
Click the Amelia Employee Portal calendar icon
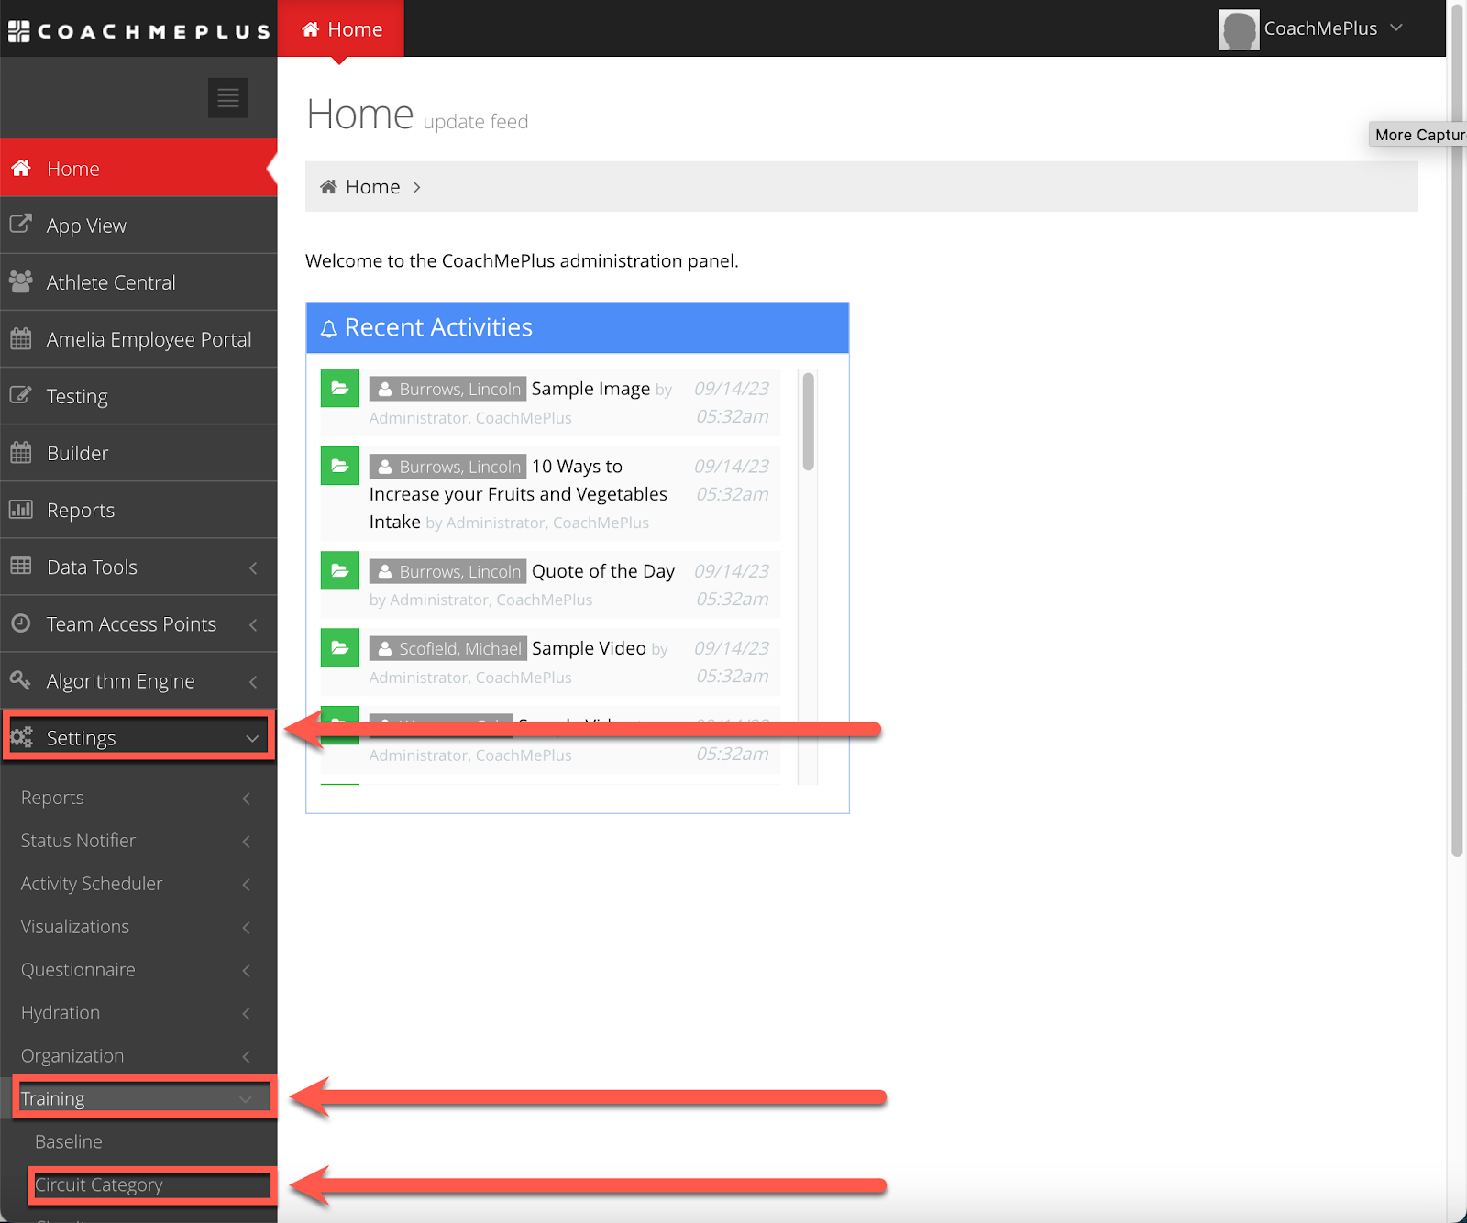pyautogui.click(x=21, y=338)
